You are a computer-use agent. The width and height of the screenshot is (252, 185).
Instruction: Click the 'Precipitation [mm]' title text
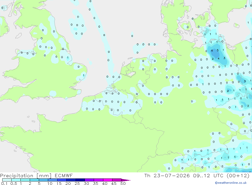click(x=26, y=176)
